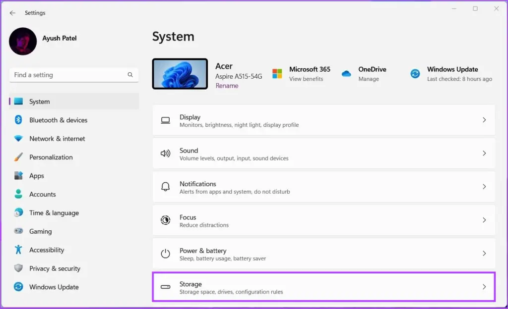Click the desktop wallpaper thumbnail
This screenshot has width=508, height=309.
click(180, 74)
